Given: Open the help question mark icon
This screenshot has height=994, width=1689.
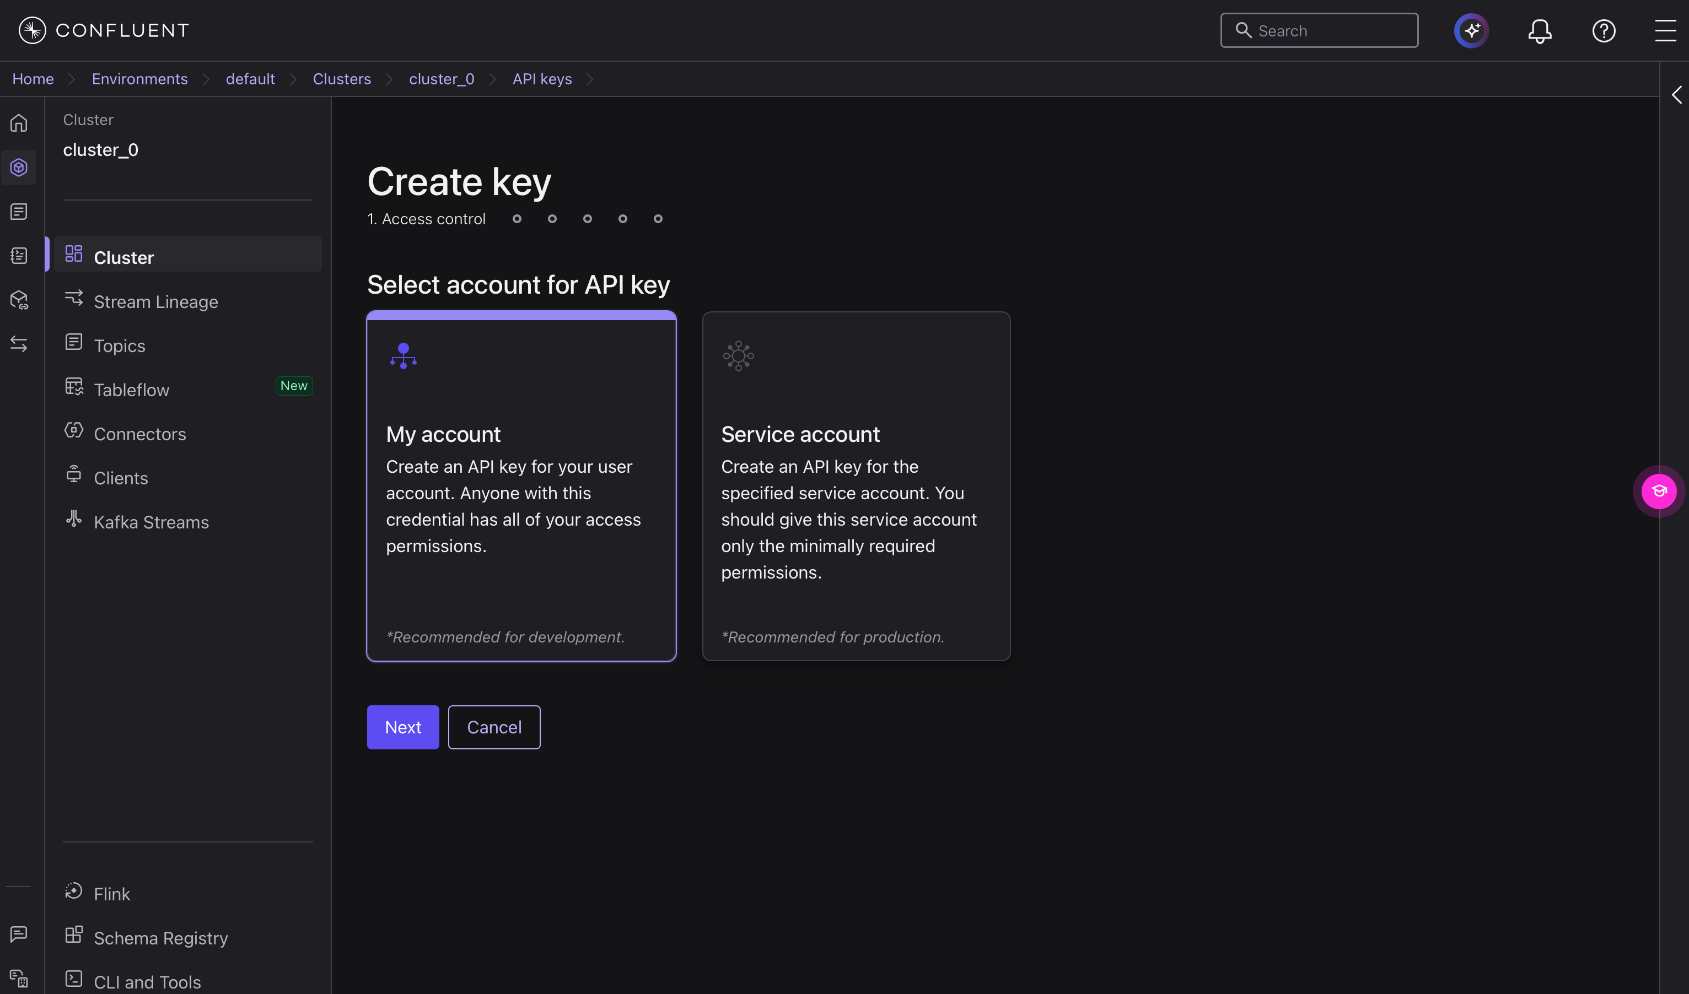Looking at the screenshot, I should [x=1604, y=31].
